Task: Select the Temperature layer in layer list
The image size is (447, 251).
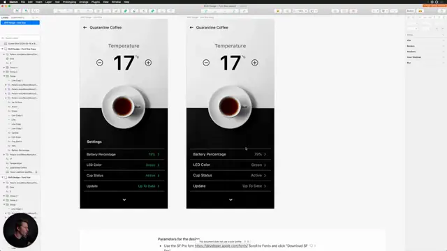Action: pos(15,163)
